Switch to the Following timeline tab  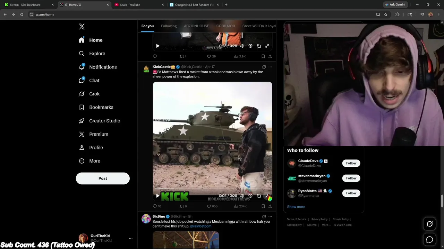(x=169, y=26)
